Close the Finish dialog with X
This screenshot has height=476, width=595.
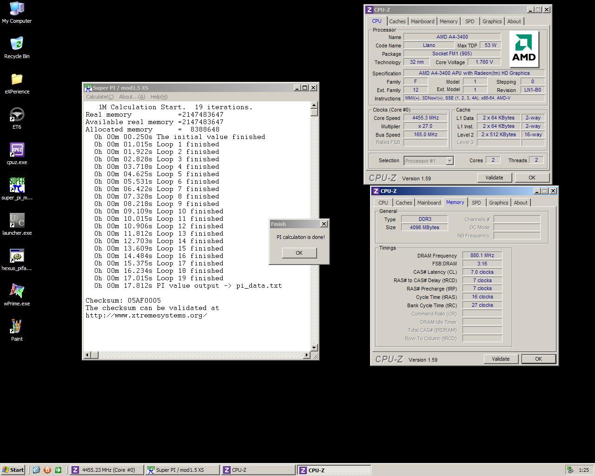tap(324, 224)
